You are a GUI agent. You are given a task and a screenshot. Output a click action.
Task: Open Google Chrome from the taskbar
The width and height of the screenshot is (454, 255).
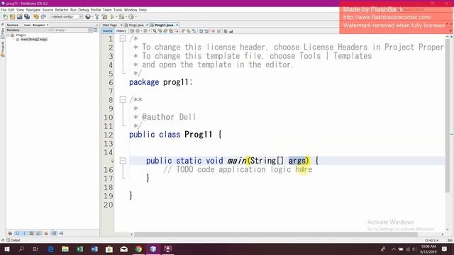point(138,249)
